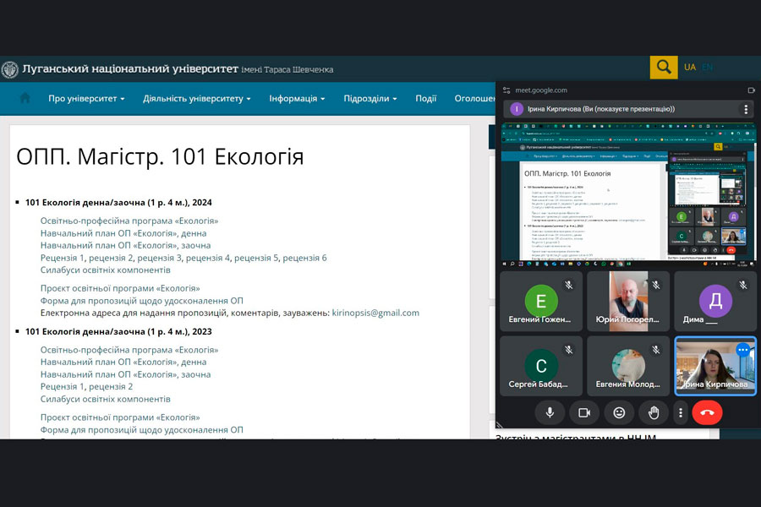Open more options in Meet control bar
The image size is (761, 507).
[681, 412]
